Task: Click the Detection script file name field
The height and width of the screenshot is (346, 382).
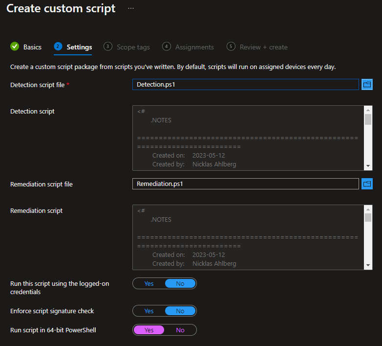Action: pyautogui.click(x=245, y=85)
